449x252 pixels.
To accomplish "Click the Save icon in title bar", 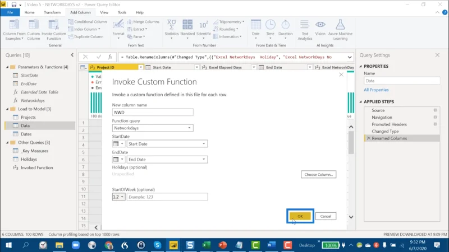I will pos(13,4).
